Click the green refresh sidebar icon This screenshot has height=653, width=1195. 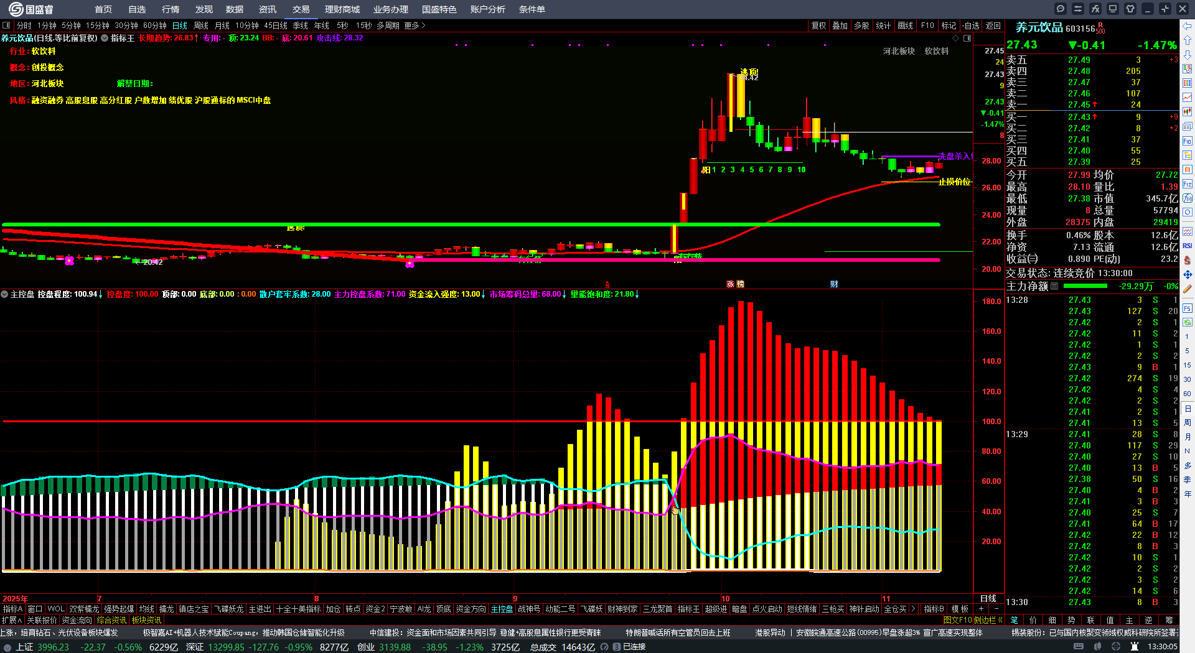pyautogui.click(x=1188, y=322)
